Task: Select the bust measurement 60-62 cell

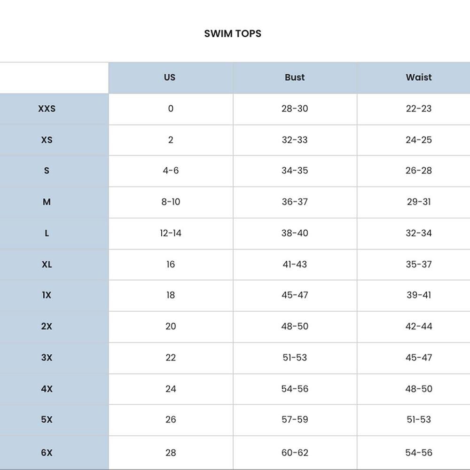Action: tap(295, 453)
